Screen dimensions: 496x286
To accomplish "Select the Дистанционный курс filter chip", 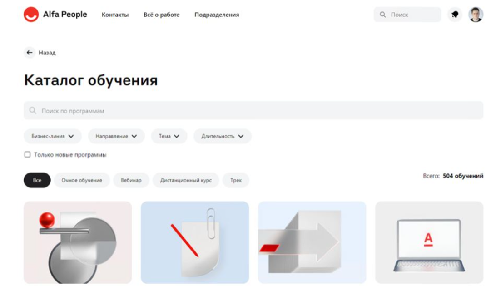I will pyautogui.click(x=186, y=180).
